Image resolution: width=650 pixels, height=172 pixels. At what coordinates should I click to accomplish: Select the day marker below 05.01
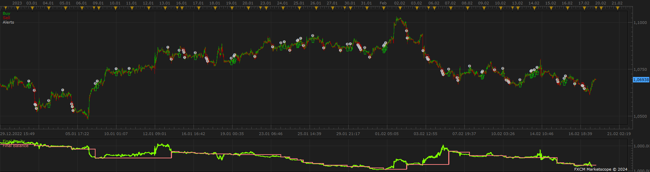point(65,9)
